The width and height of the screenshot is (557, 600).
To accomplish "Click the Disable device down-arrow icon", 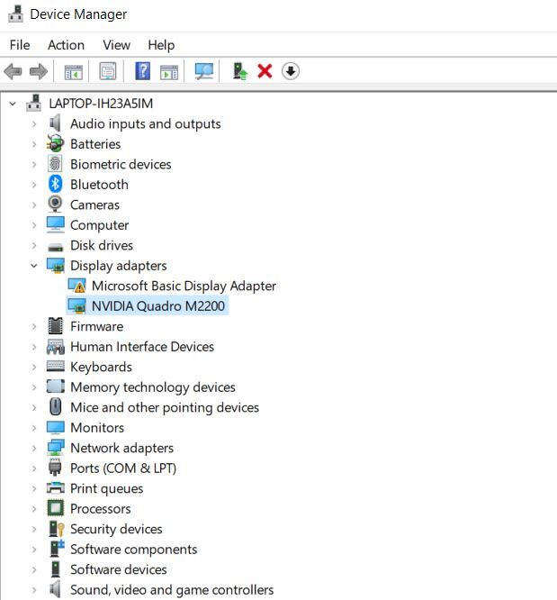I will click(291, 71).
